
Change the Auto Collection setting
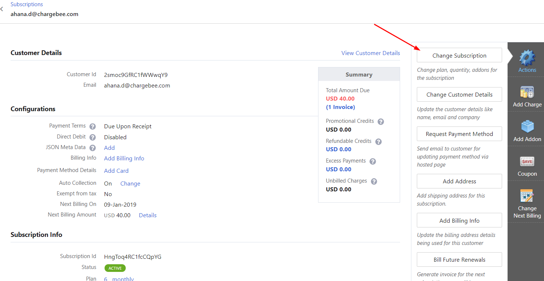(130, 184)
